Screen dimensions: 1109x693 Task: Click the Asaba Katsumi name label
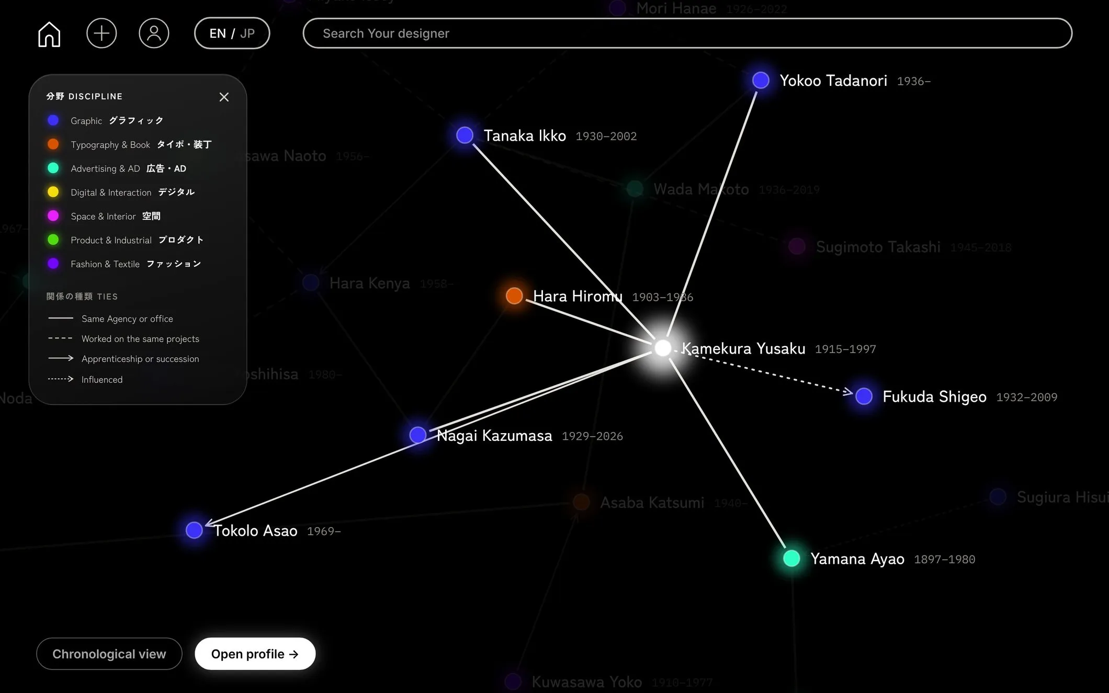652,503
